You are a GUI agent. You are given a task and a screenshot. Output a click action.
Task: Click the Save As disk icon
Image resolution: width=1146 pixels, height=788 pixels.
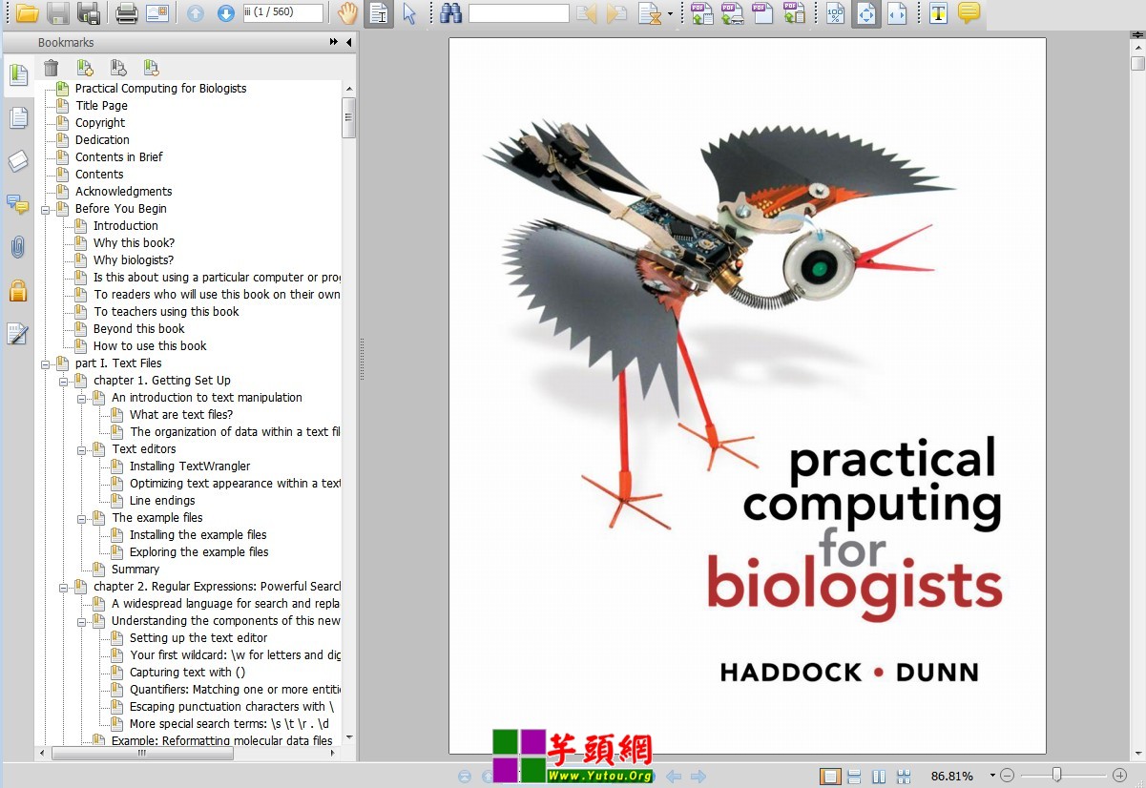[x=88, y=13]
